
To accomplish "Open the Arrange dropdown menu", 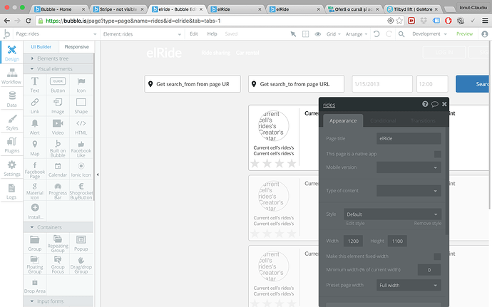I will pyautogui.click(x=357, y=34).
